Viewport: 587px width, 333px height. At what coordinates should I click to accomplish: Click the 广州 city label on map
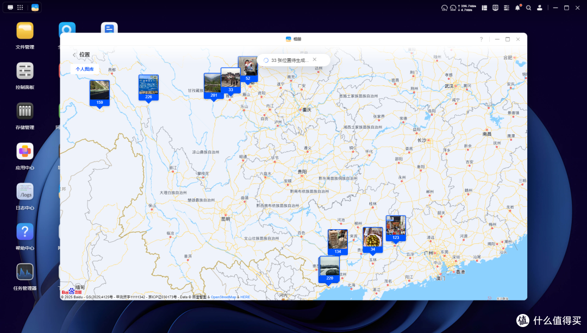point(428,253)
